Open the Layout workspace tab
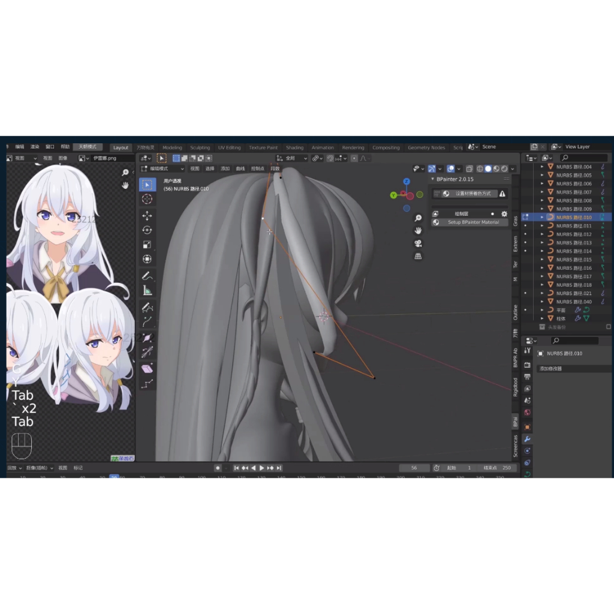Screen dimensions: 614x614 121,148
